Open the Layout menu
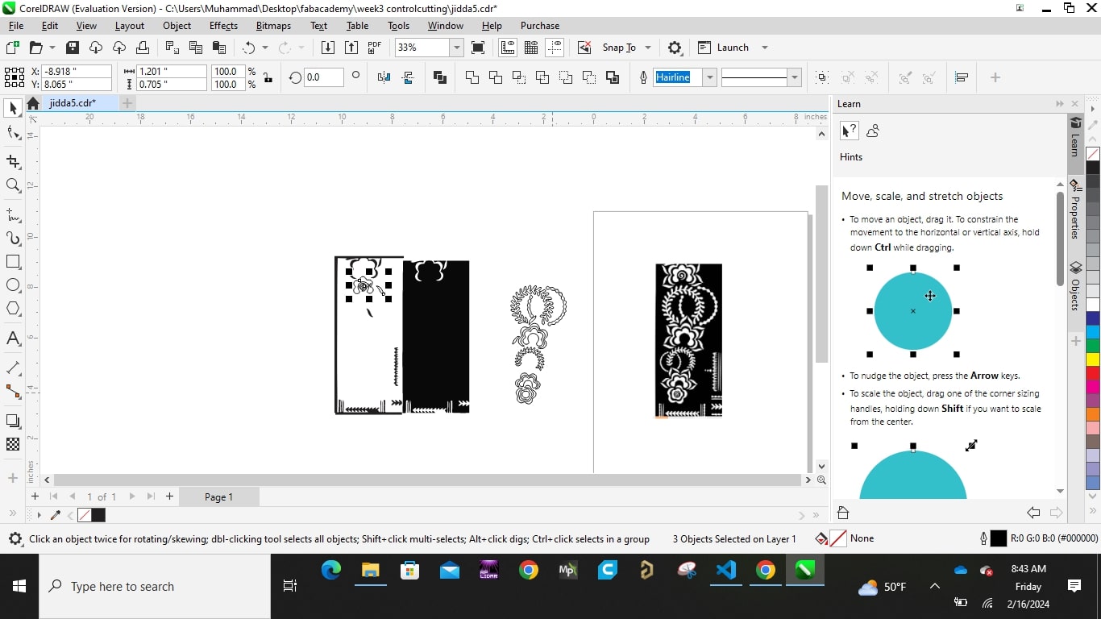Viewport: 1101px width, 619px height. click(x=129, y=26)
